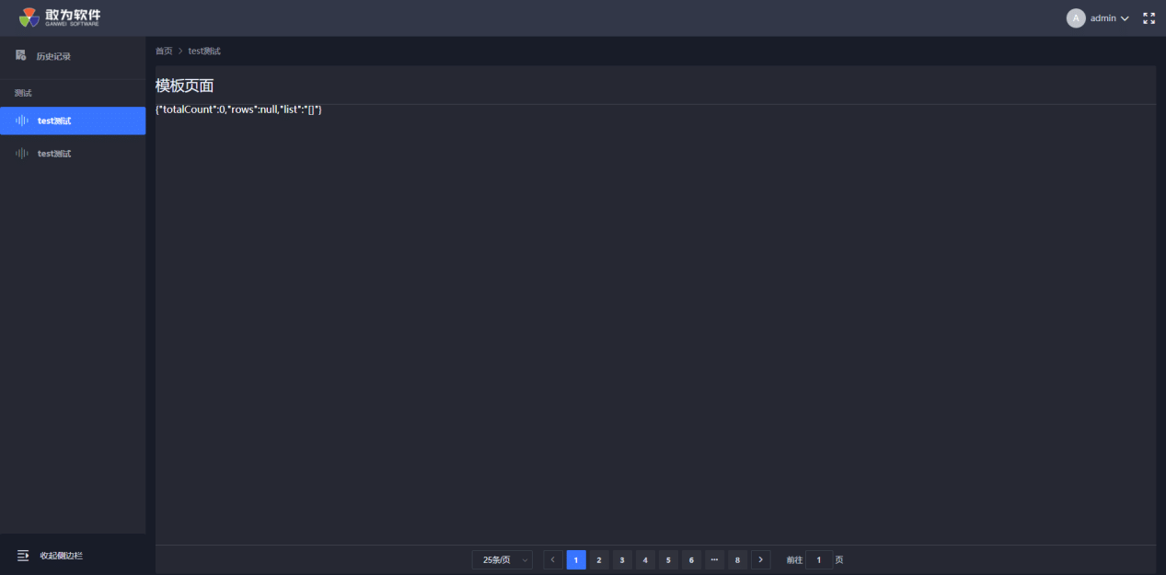Screen dimensions: 1166x575
Task: Select page 4 in pagination
Action: point(645,559)
